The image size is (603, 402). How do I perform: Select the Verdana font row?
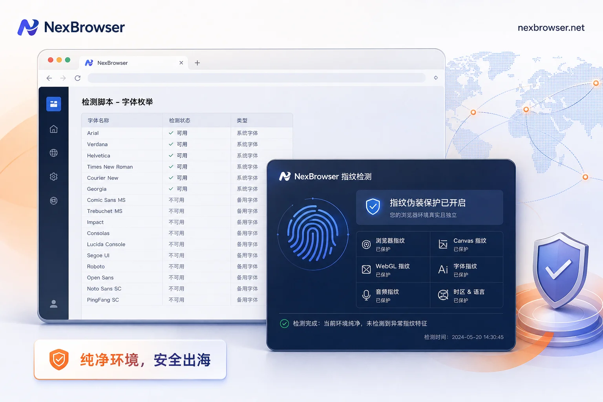point(187,144)
